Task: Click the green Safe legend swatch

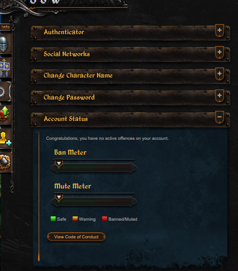Action: 53,219
